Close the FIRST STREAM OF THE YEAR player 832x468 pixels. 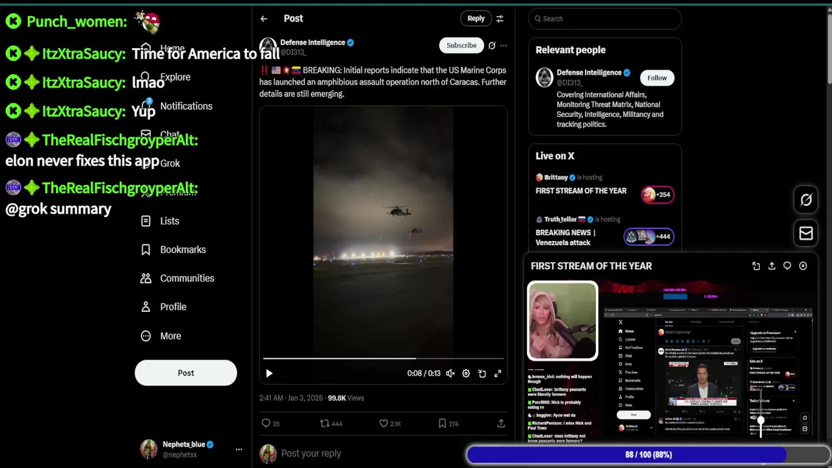[x=803, y=266]
